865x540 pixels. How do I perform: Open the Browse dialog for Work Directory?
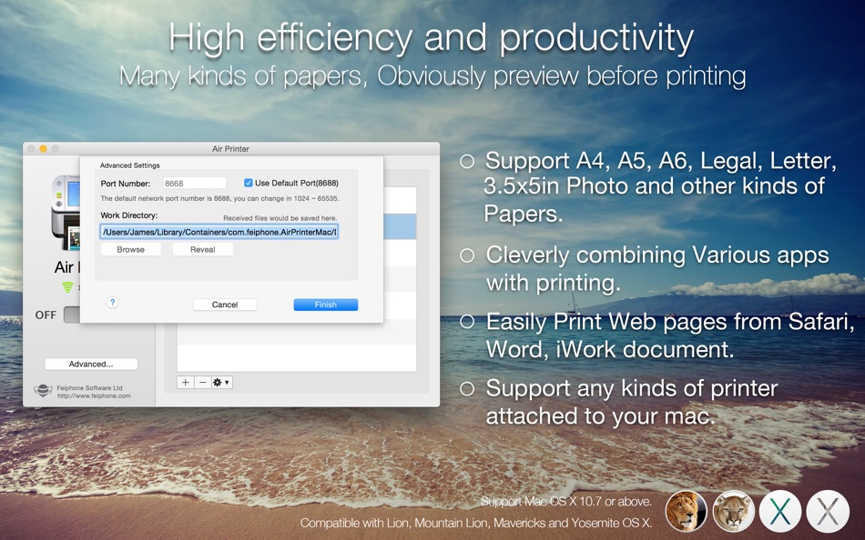pyautogui.click(x=130, y=248)
